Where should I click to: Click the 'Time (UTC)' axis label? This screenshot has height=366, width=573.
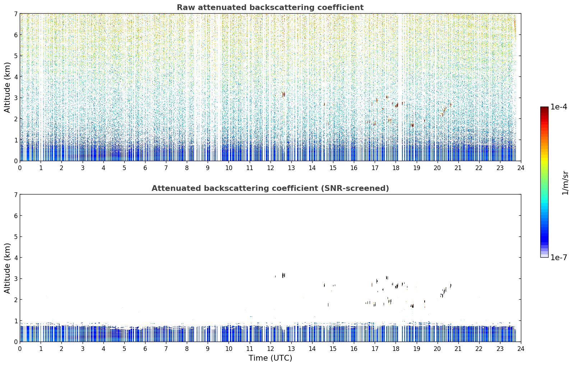[270, 358]
